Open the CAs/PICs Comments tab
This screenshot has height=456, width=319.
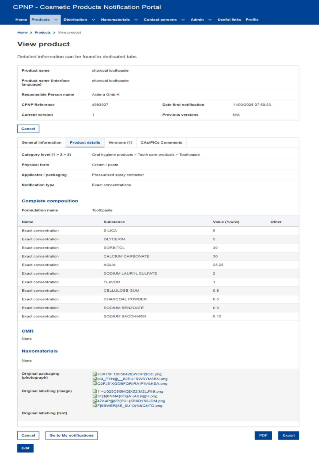coord(161,143)
